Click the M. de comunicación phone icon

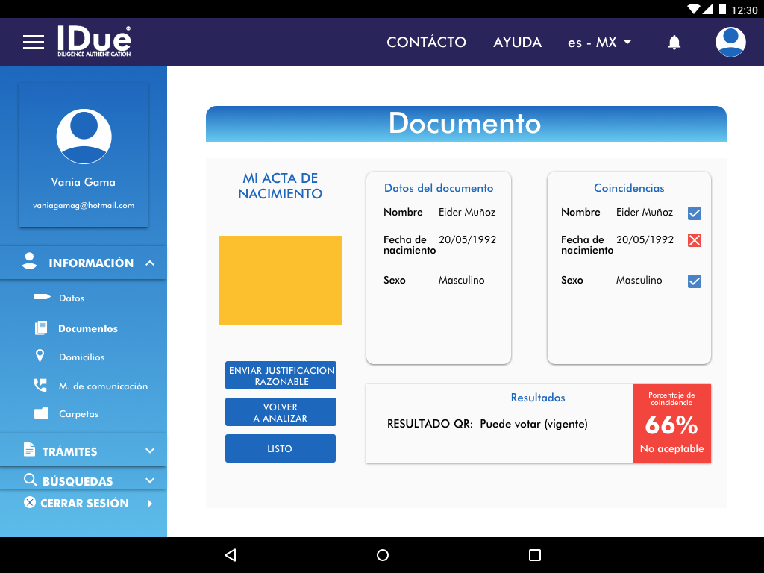point(40,386)
